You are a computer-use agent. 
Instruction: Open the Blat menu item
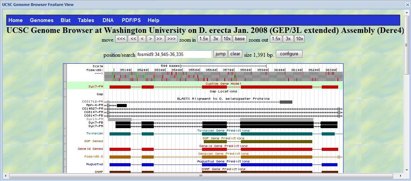[x=65, y=20]
